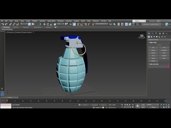Open the Sign In dropdown
171x128 pixels.
139,21
